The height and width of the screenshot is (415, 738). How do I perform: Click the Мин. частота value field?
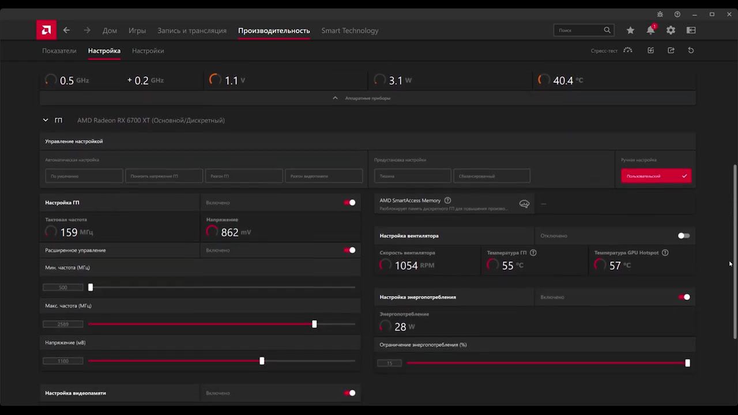(63, 287)
